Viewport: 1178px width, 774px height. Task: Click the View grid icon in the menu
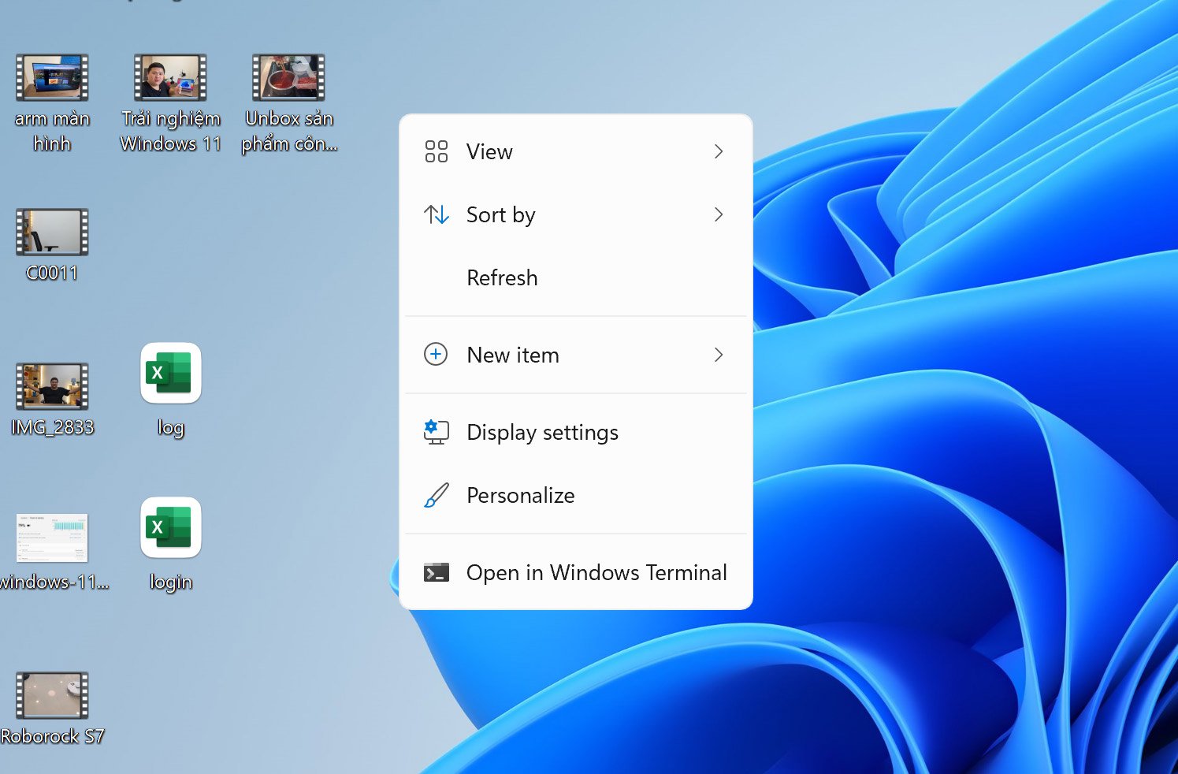pyautogui.click(x=436, y=151)
